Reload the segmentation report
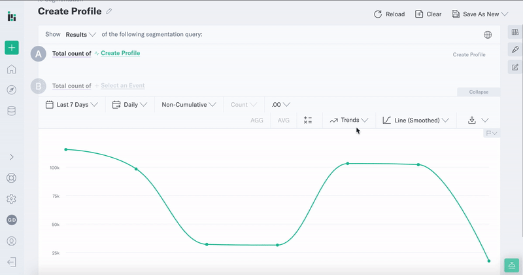Screen dimensions: 523x275 389,14
